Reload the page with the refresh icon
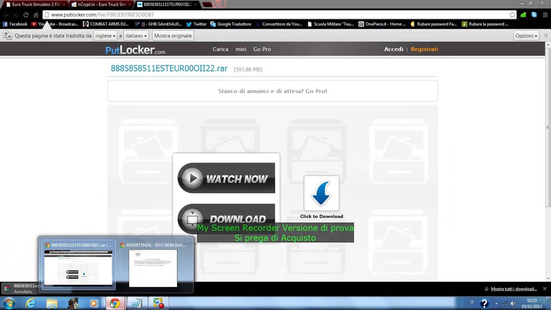 [26, 15]
